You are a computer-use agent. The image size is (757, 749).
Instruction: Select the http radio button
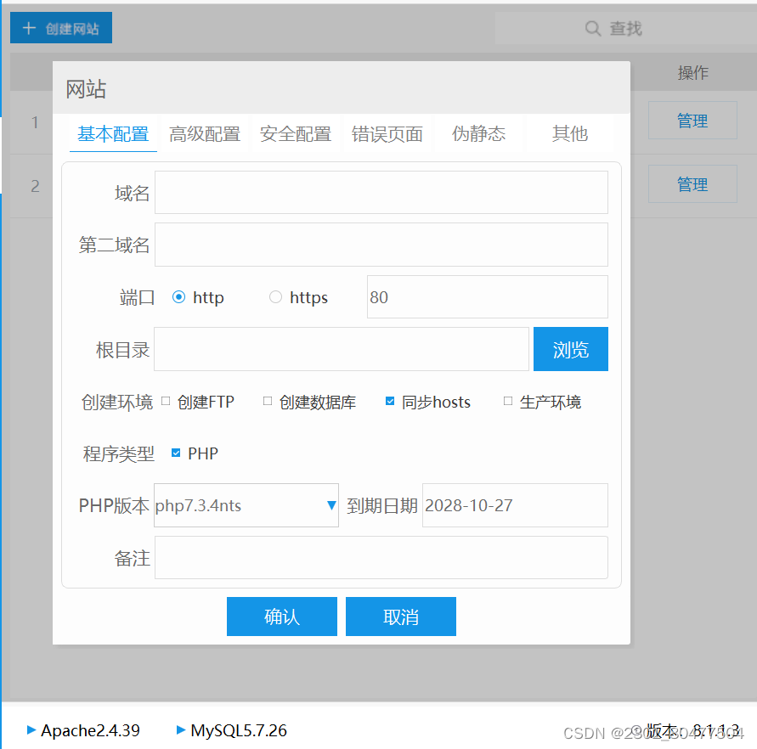pyautogui.click(x=178, y=297)
